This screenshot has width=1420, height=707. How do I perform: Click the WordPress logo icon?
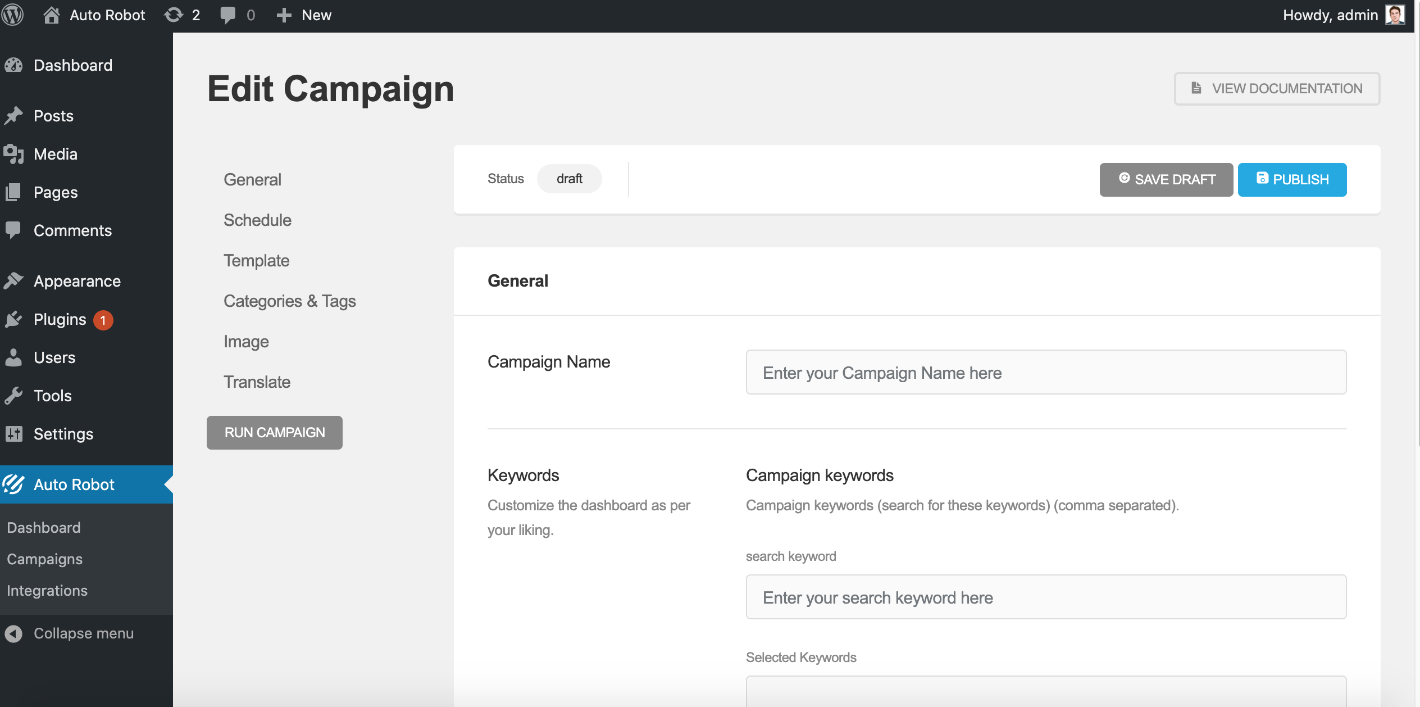pyautogui.click(x=12, y=15)
